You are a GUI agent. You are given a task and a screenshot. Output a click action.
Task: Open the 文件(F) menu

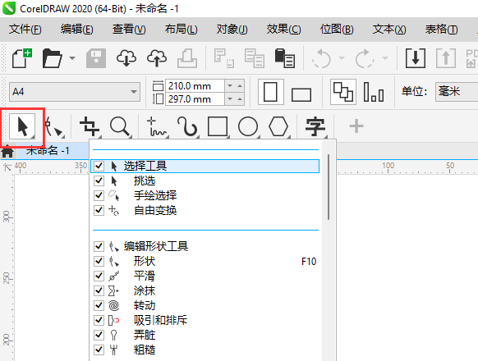pyautogui.click(x=25, y=30)
